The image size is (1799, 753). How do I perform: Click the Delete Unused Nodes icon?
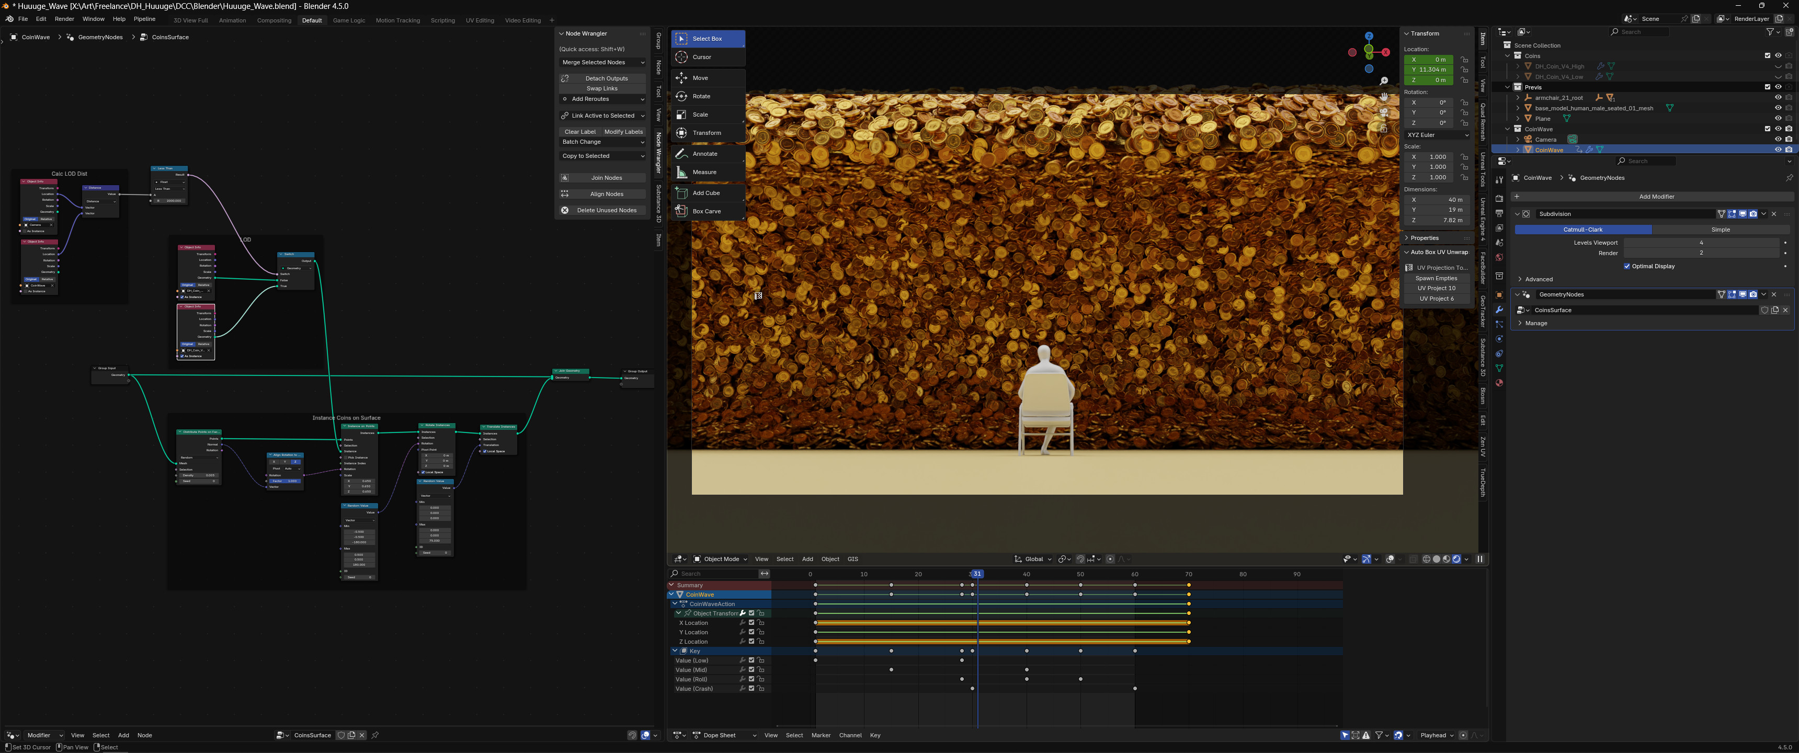[565, 210]
